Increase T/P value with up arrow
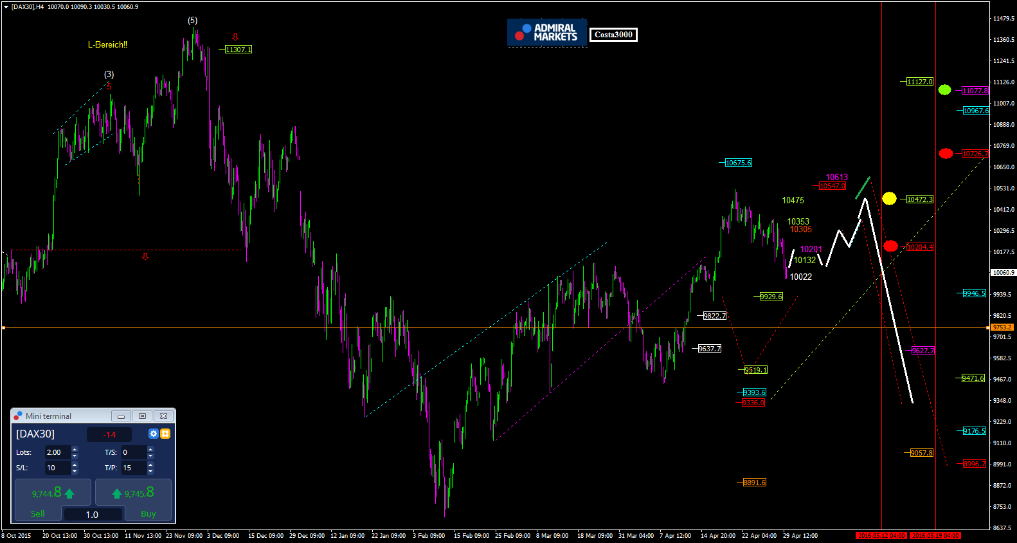 click(x=150, y=465)
